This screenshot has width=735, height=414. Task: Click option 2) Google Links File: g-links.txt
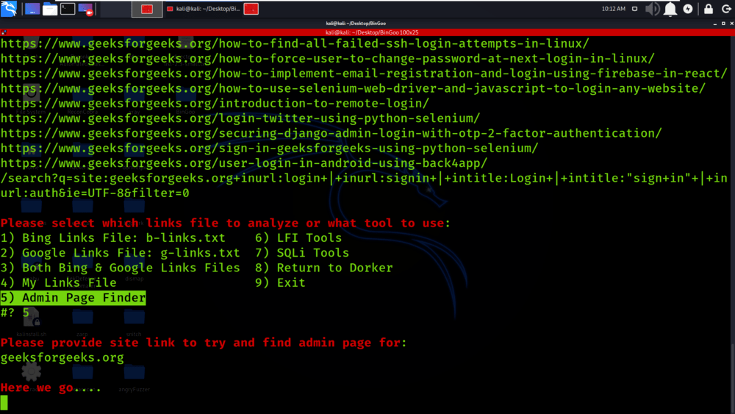120,253
